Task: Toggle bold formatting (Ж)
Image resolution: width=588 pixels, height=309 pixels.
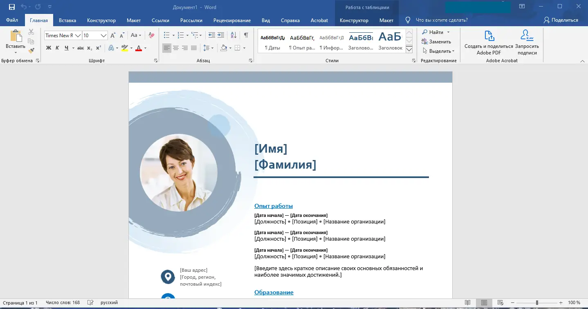Action: click(48, 48)
